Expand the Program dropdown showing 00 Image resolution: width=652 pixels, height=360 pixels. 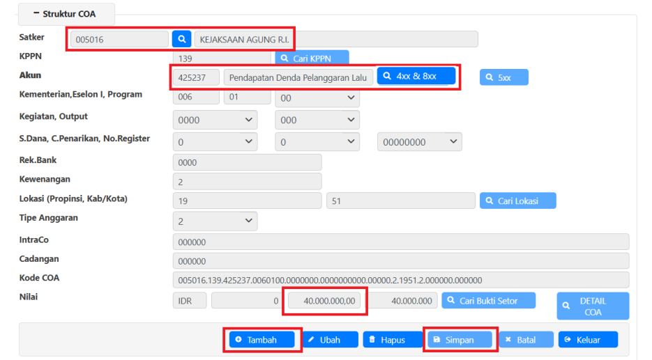pyautogui.click(x=317, y=98)
